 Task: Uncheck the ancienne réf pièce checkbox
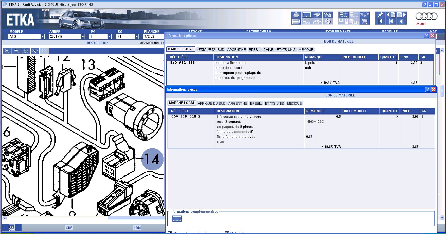pyautogui.click(x=170, y=232)
